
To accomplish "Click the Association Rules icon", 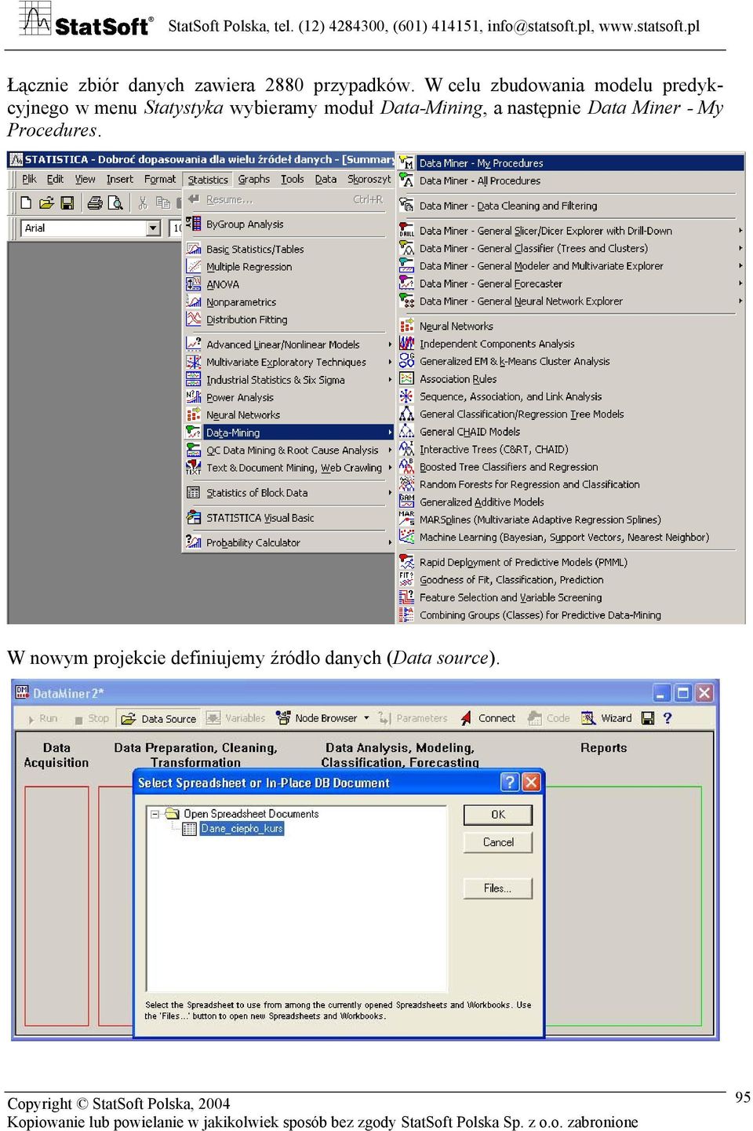I will pos(406,379).
